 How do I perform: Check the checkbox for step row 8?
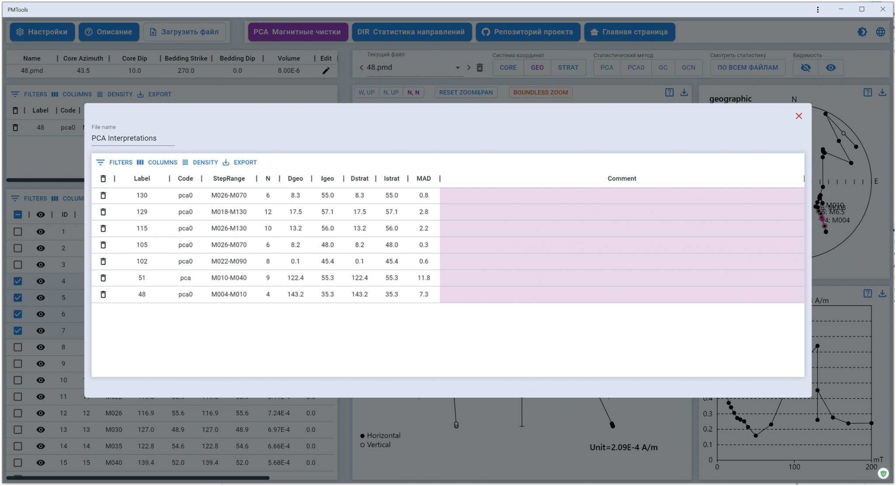tap(17, 347)
